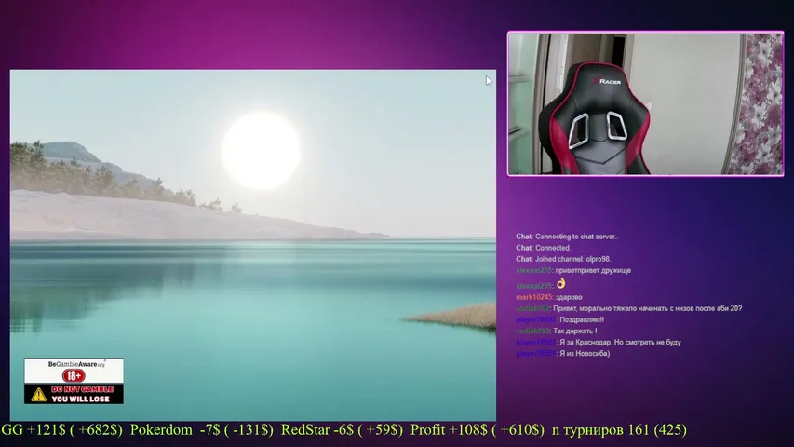Click the message 'приветпривет дружище'
Image resolution: width=794 pixels, height=447 pixels.
point(593,271)
